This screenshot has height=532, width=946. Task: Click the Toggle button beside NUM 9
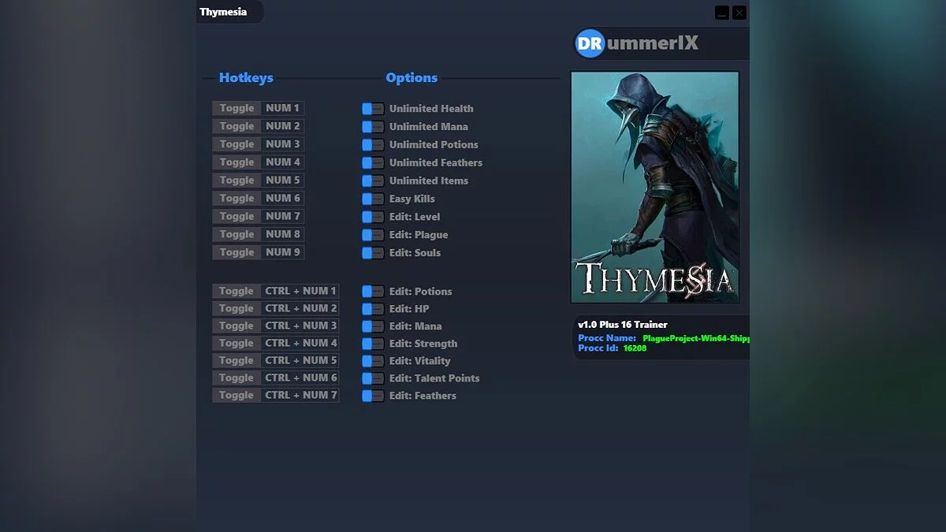(x=235, y=252)
